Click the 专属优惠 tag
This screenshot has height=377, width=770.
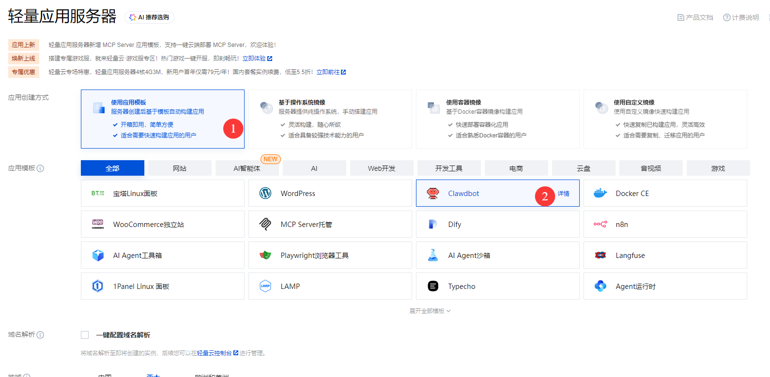coord(24,72)
